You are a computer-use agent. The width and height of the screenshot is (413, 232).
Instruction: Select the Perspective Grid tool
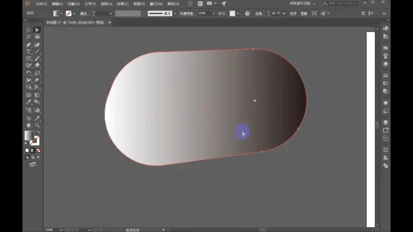pos(37,87)
